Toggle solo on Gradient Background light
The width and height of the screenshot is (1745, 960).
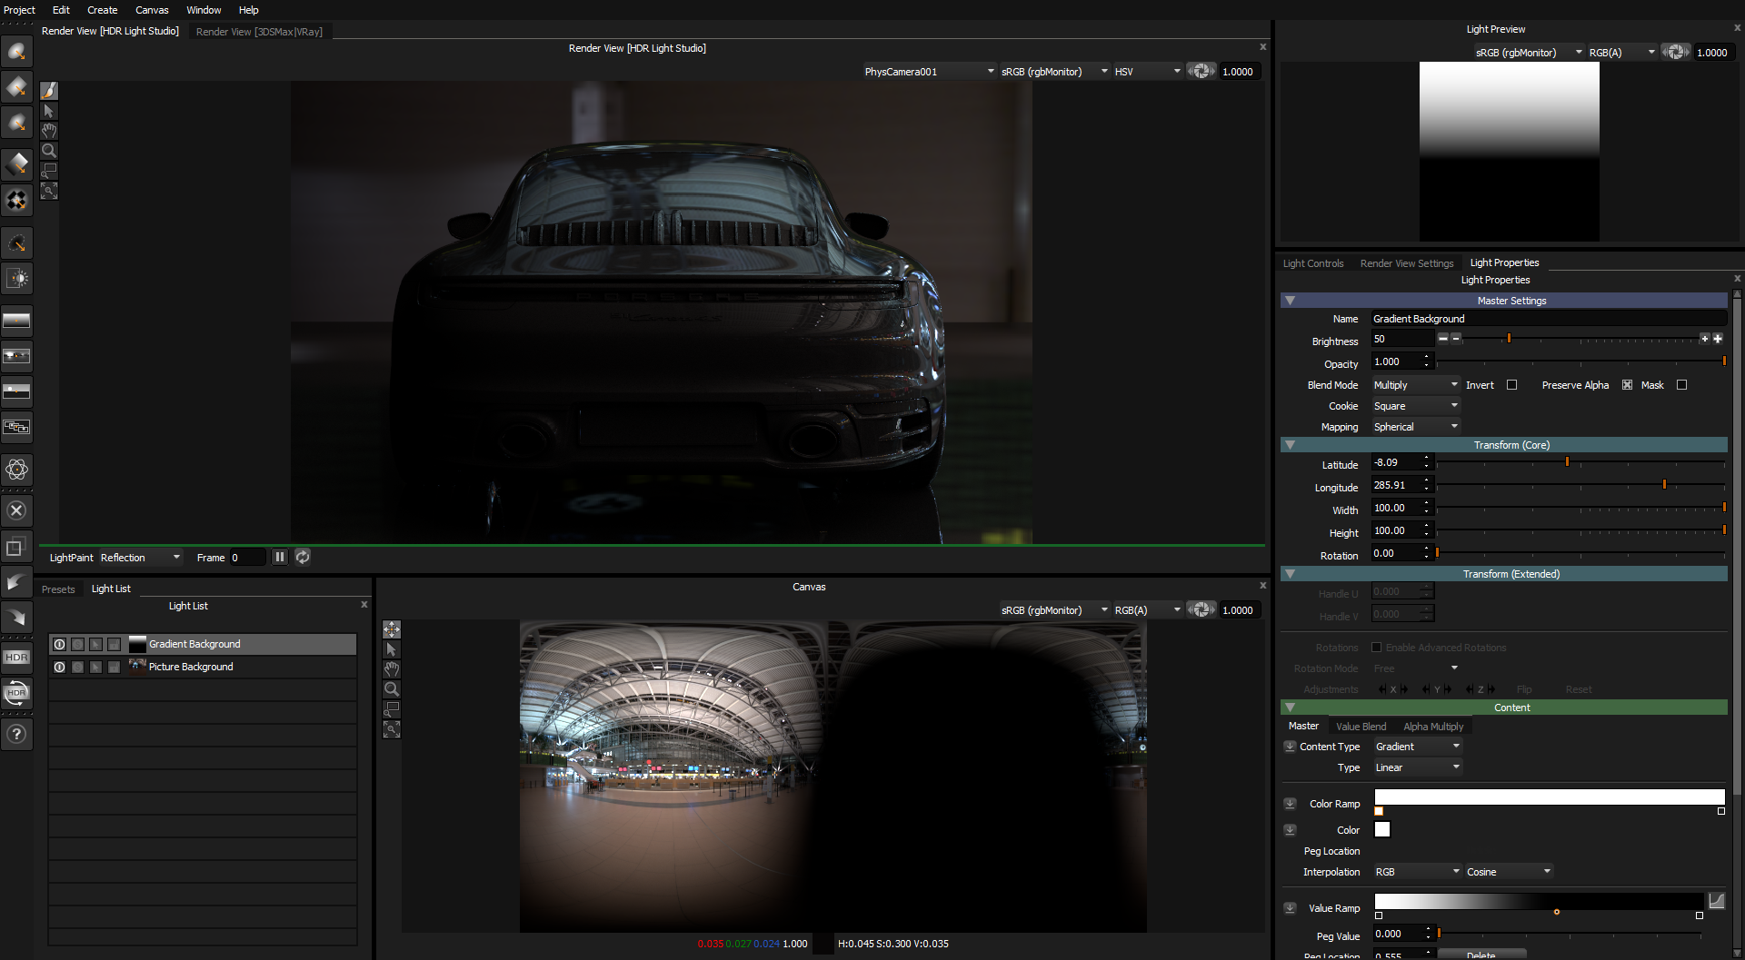pyautogui.click(x=77, y=644)
